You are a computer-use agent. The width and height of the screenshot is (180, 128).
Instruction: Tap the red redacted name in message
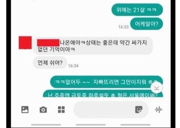coord(48,43)
